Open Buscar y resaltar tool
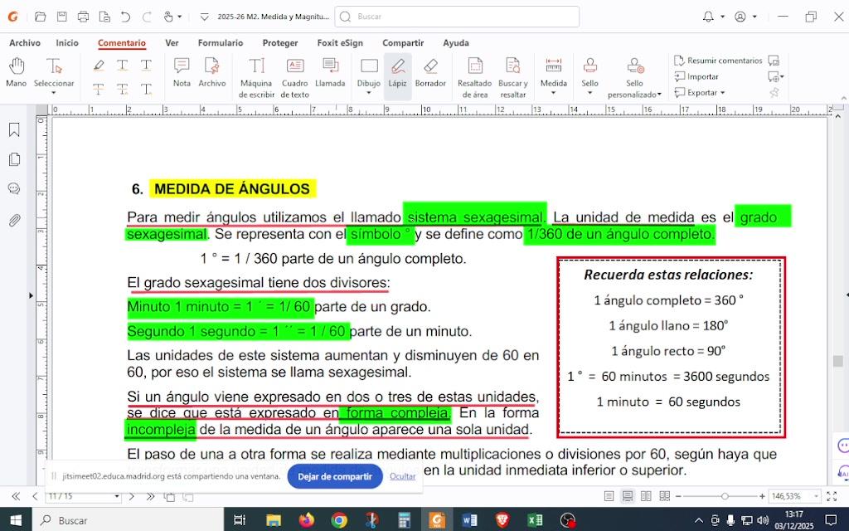Image resolution: width=849 pixels, height=531 pixels. (512, 78)
